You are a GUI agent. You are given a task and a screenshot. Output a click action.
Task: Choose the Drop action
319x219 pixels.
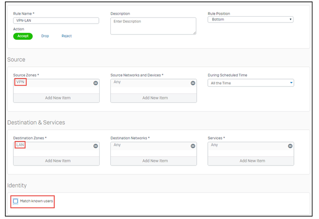tap(45, 36)
